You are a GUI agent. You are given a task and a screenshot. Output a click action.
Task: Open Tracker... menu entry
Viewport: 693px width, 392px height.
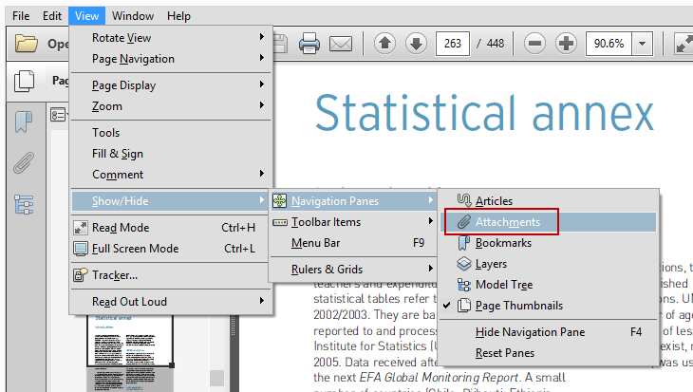pos(172,275)
